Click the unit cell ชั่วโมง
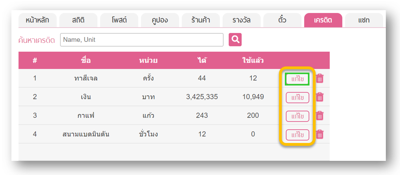The image size is (400, 175). (x=148, y=134)
